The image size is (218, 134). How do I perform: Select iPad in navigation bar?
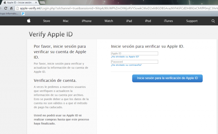pyautogui.click(x=129, y=21)
